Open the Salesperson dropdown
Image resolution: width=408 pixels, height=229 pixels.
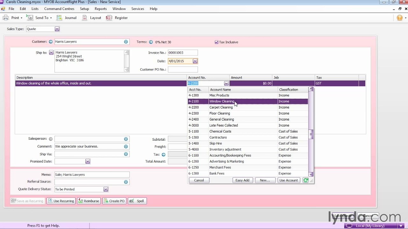tap(126, 139)
